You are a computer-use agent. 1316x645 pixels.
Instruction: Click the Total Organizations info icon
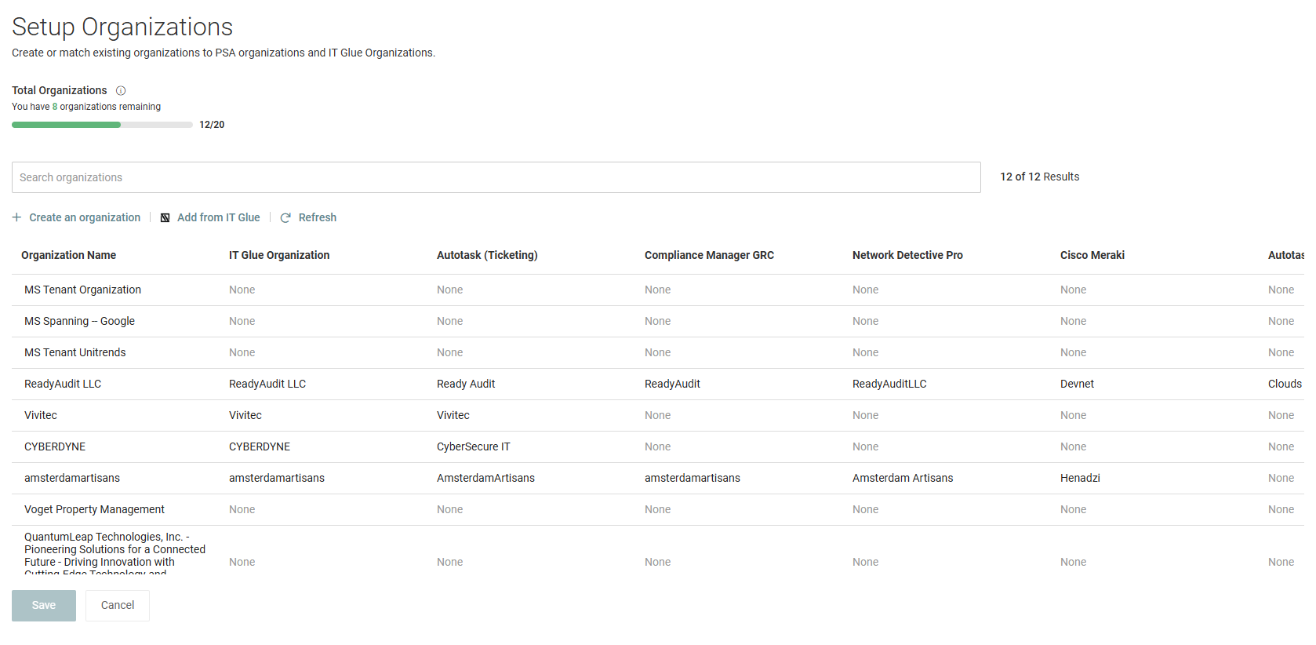point(121,91)
